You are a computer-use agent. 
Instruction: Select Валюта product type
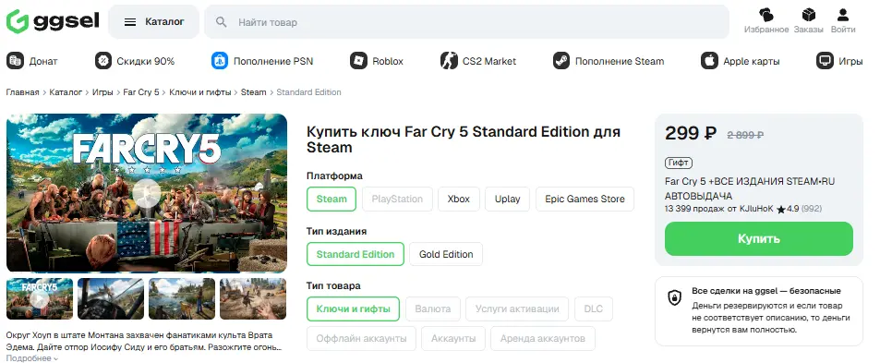[x=433, y=309]
